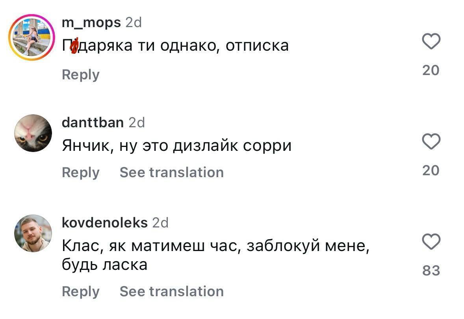View the 20 likes on m_mops's comment
464x319 pixels.
tap(432, 70)
